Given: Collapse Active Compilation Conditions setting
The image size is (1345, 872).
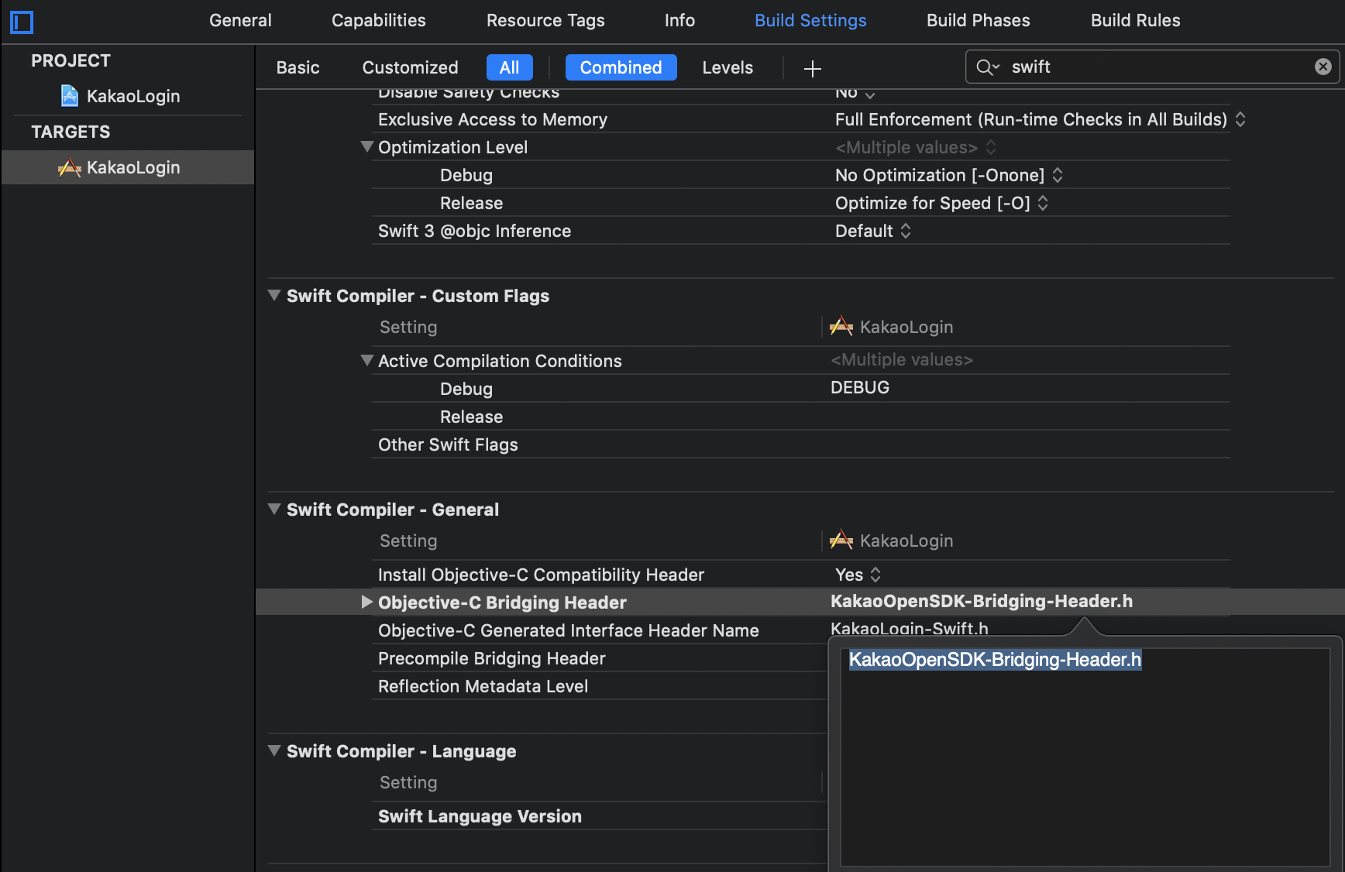Looking at the screenshot, I should click(367, 360).
